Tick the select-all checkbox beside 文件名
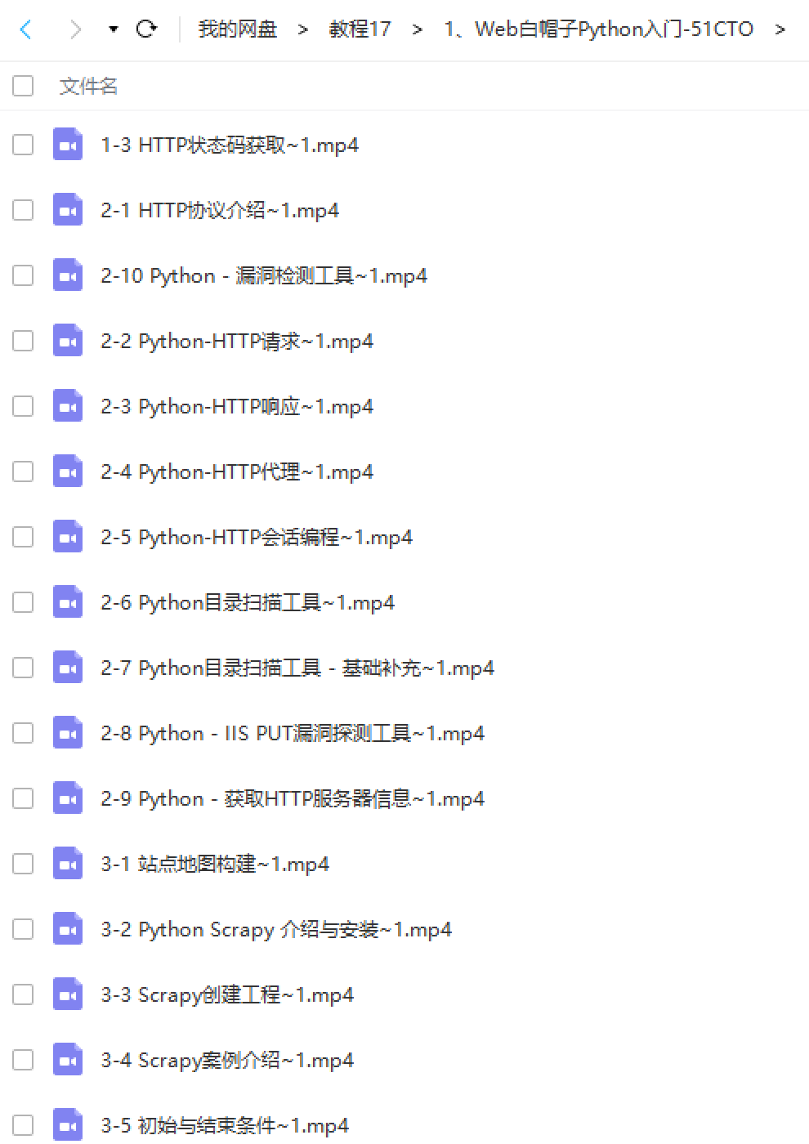The width and height of the screenshot is (809, 1144). tap(23, 85)
